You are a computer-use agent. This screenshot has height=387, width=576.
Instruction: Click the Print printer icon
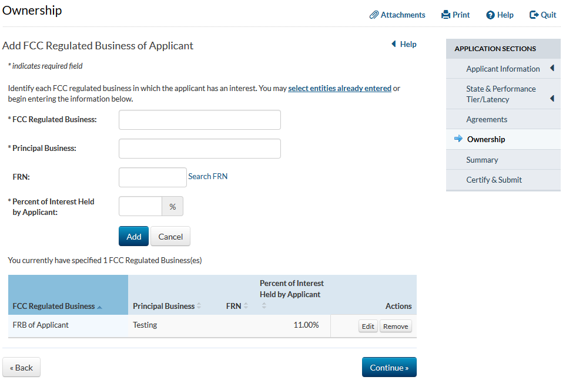pos(446,15)
